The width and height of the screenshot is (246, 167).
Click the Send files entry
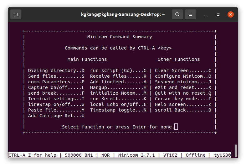click(x=56, y=76)
